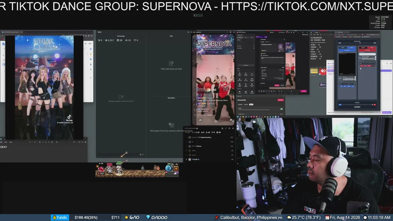The height and width of the screenshot is (221, 393).
Task: Open the Edit menu in the OKAY notepad
Action: coord(6,142)
